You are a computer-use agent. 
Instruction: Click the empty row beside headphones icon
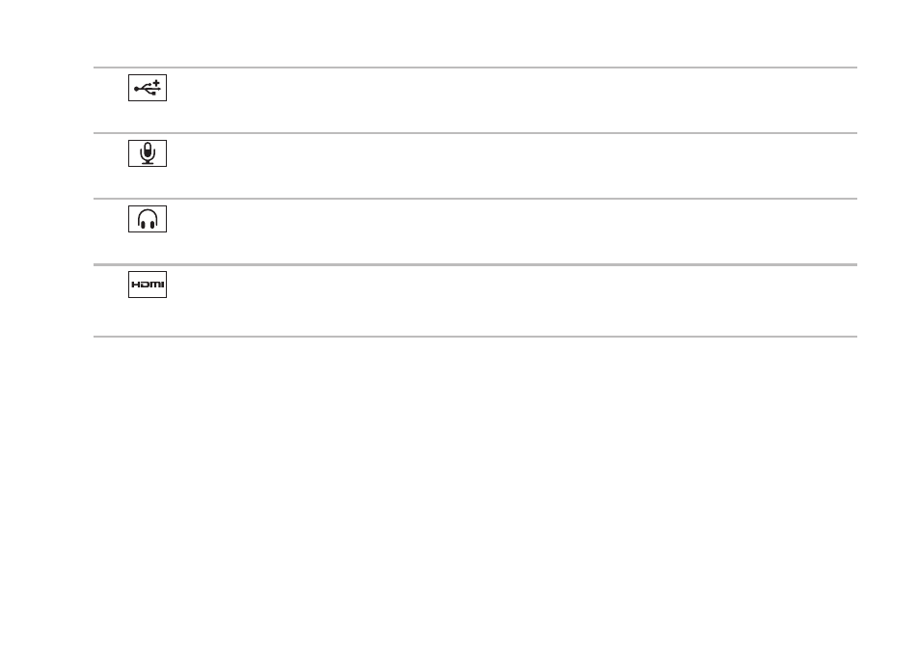click(510, 231)
